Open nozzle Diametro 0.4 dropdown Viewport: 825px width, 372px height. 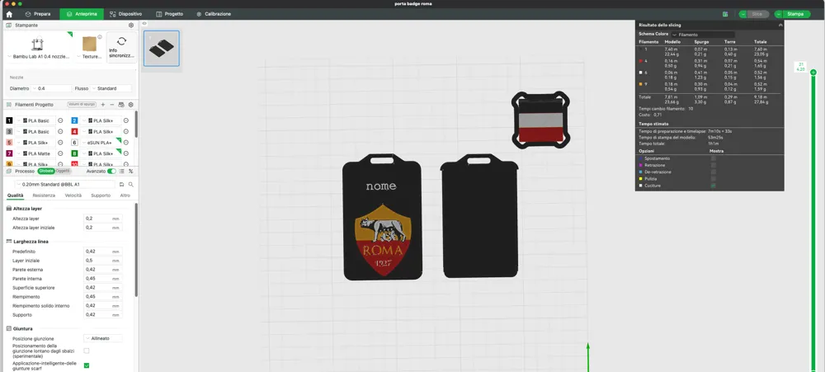click(51, 88)
